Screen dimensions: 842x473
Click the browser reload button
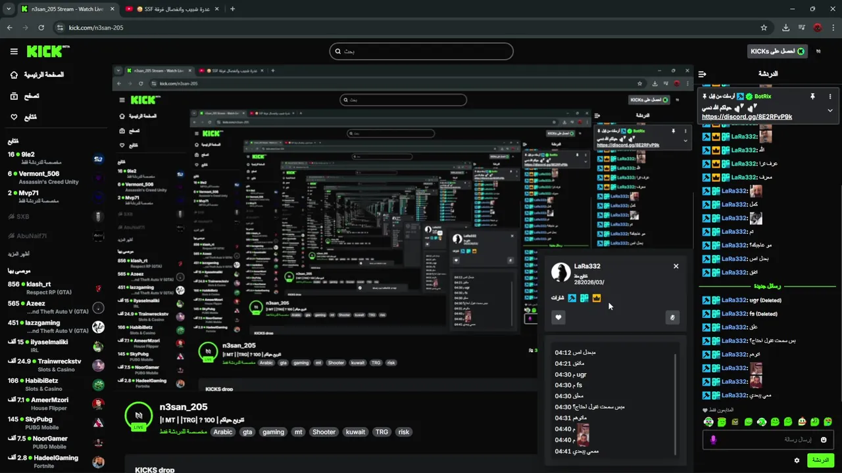coord(41,28)
